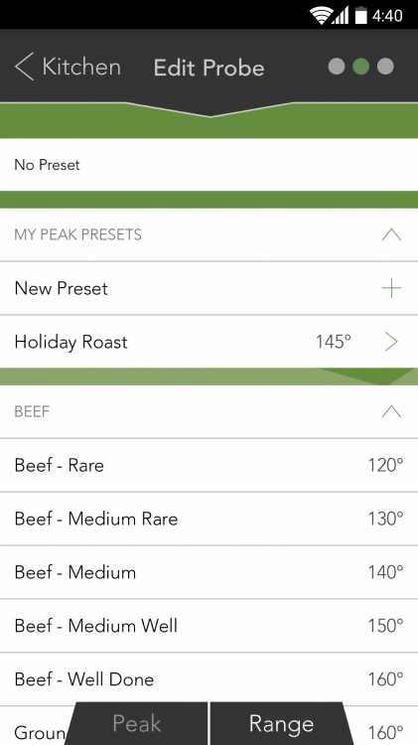This screenshot has width=418, height=745.
Task: Tap the first gray page dot
Action: pyautogui.click(x=337, y=67)
